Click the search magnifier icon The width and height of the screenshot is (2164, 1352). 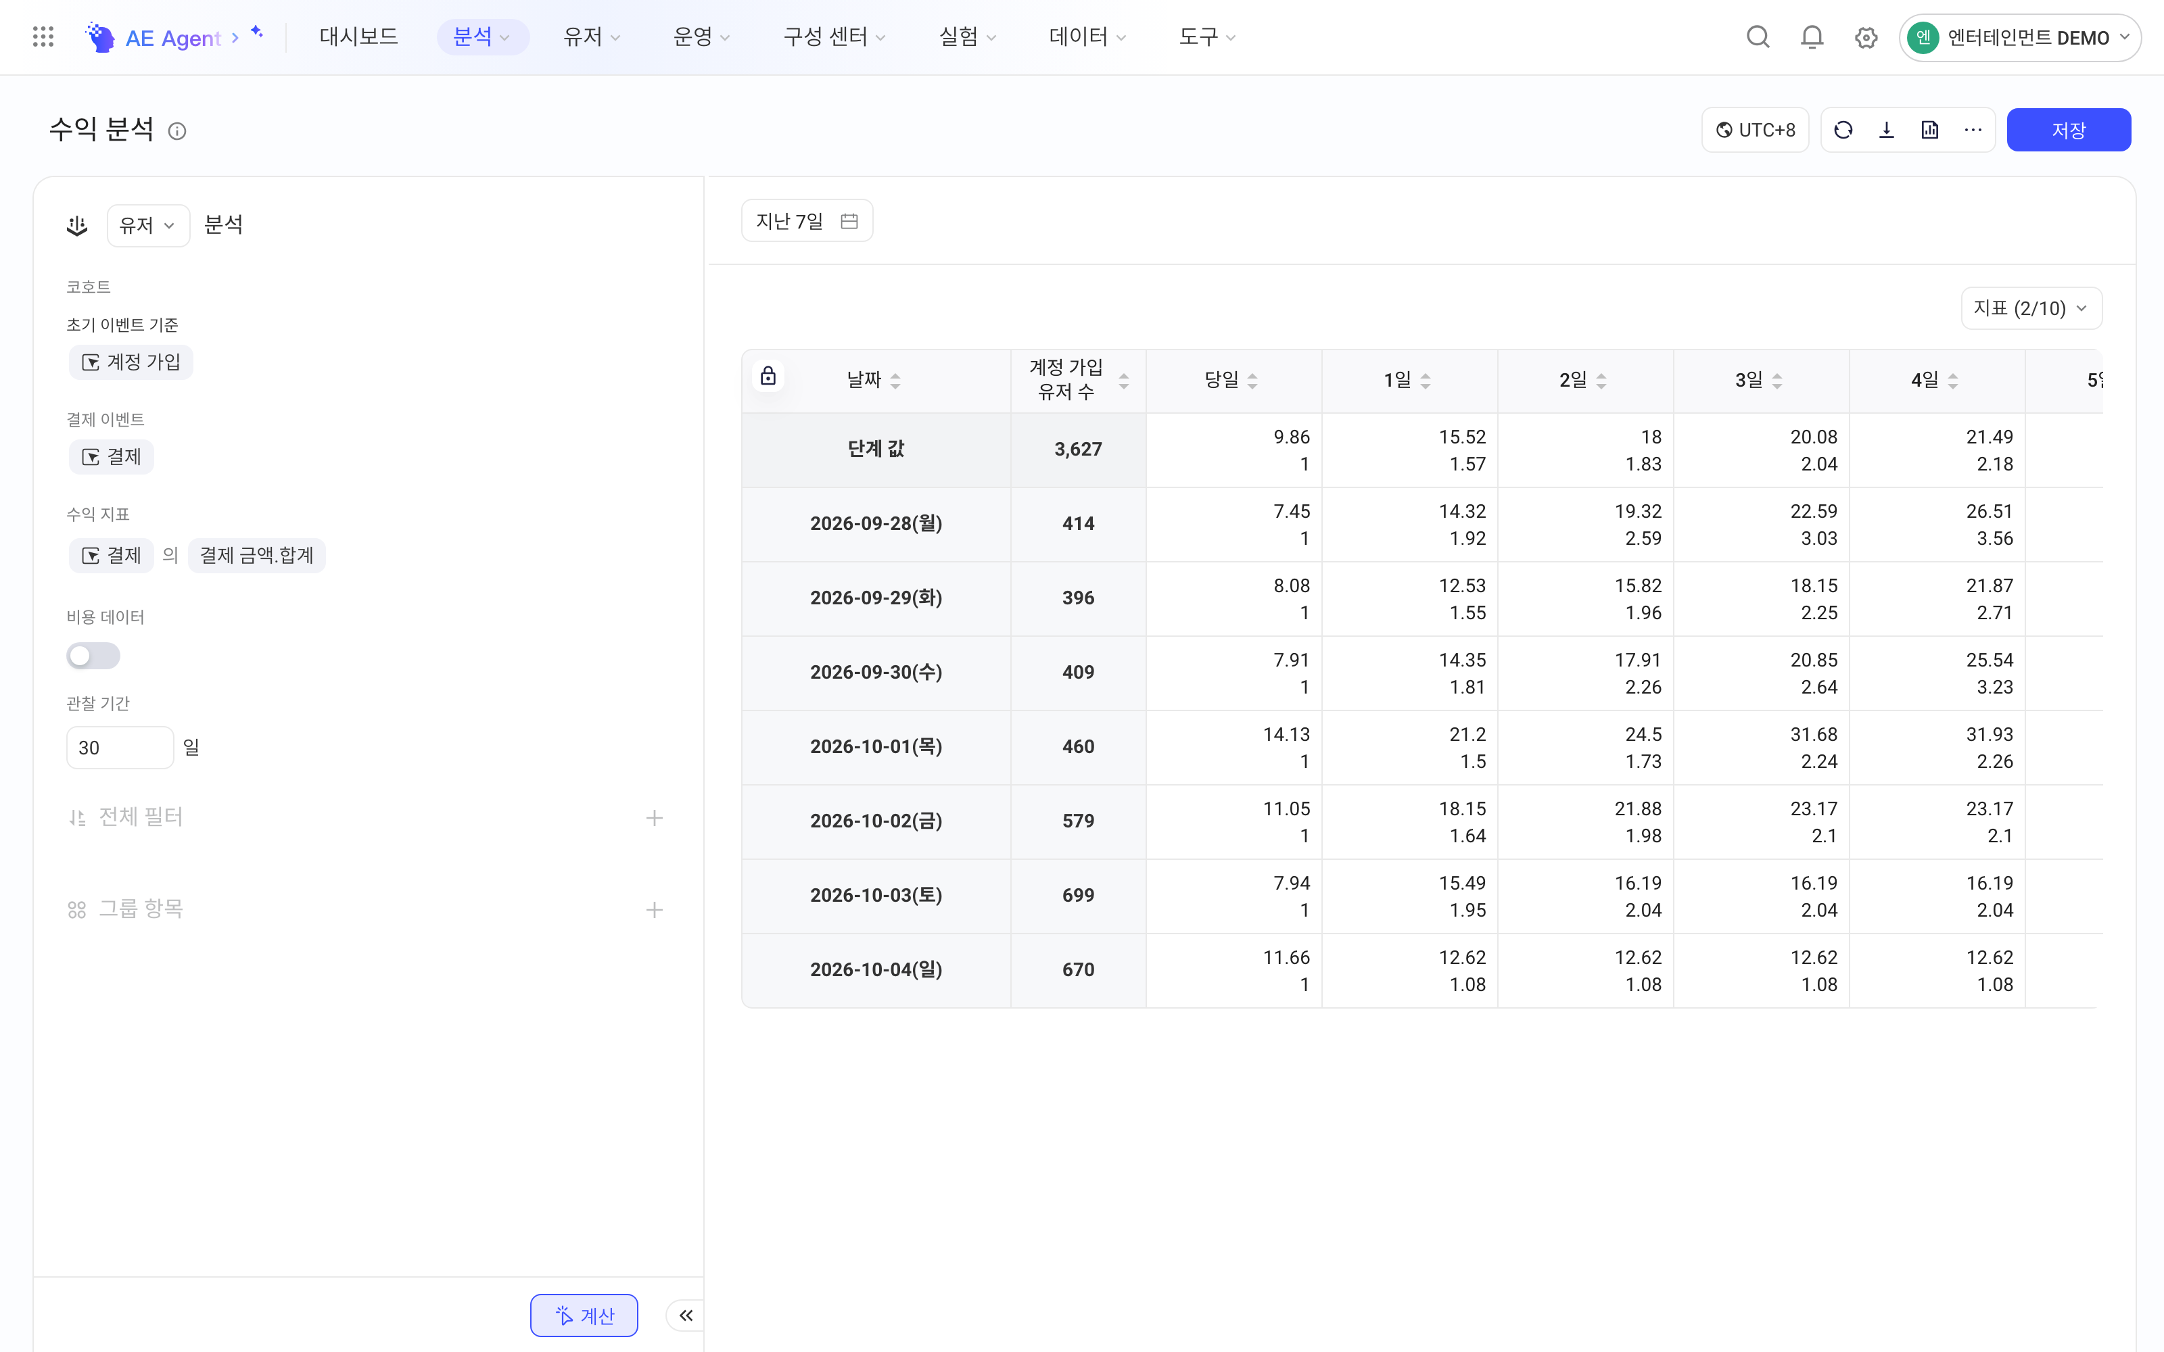1758,37
